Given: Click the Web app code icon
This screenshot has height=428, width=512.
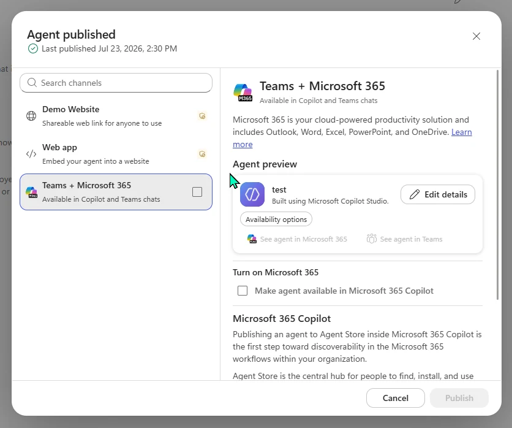Looking at the screenshot, I should click(x=31, y=154).
